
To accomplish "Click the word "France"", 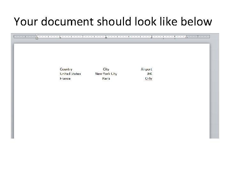I will point(65,79).
